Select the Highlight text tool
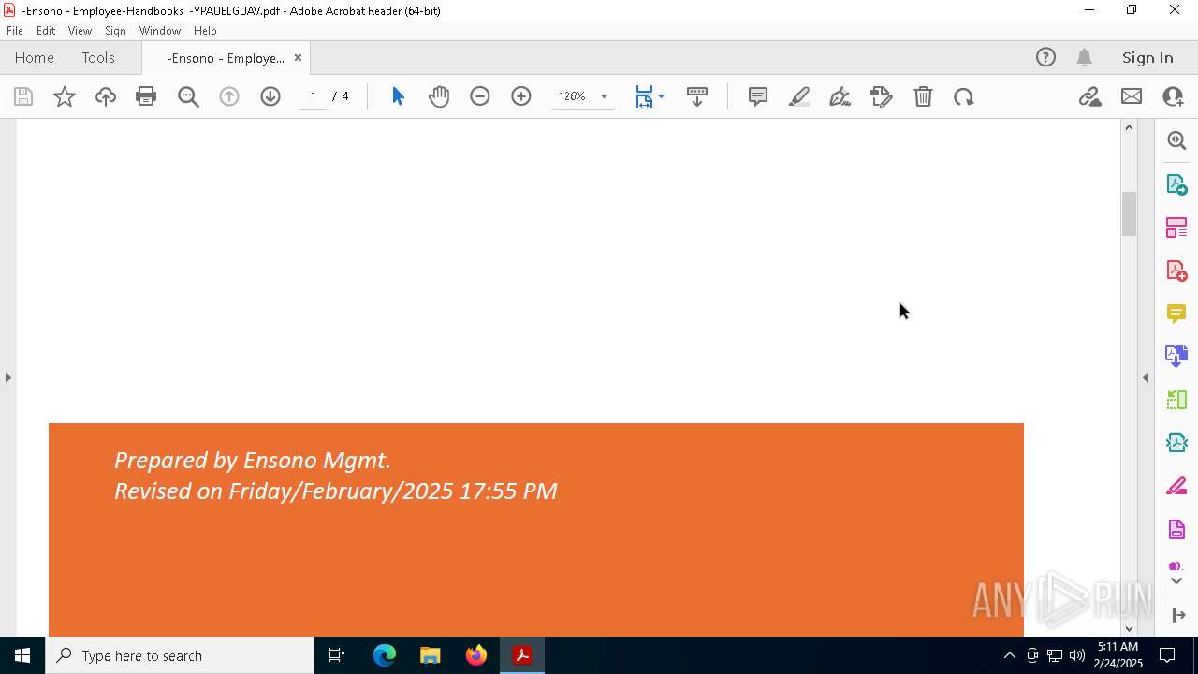The image size is (1198, 674). click(799, 96)
